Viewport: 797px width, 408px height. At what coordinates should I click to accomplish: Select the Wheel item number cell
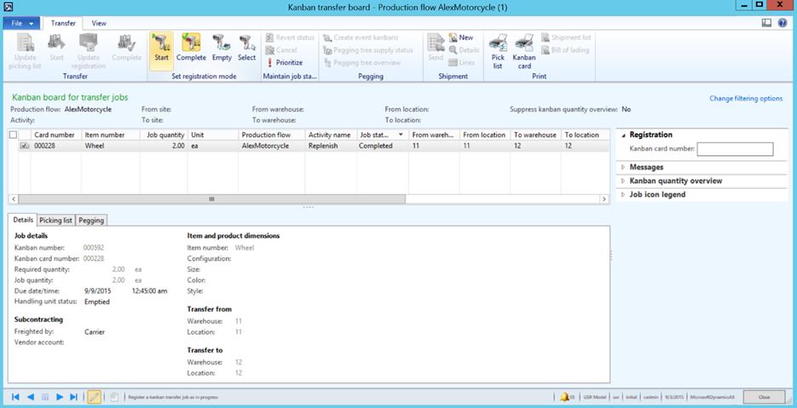(110, 146)
